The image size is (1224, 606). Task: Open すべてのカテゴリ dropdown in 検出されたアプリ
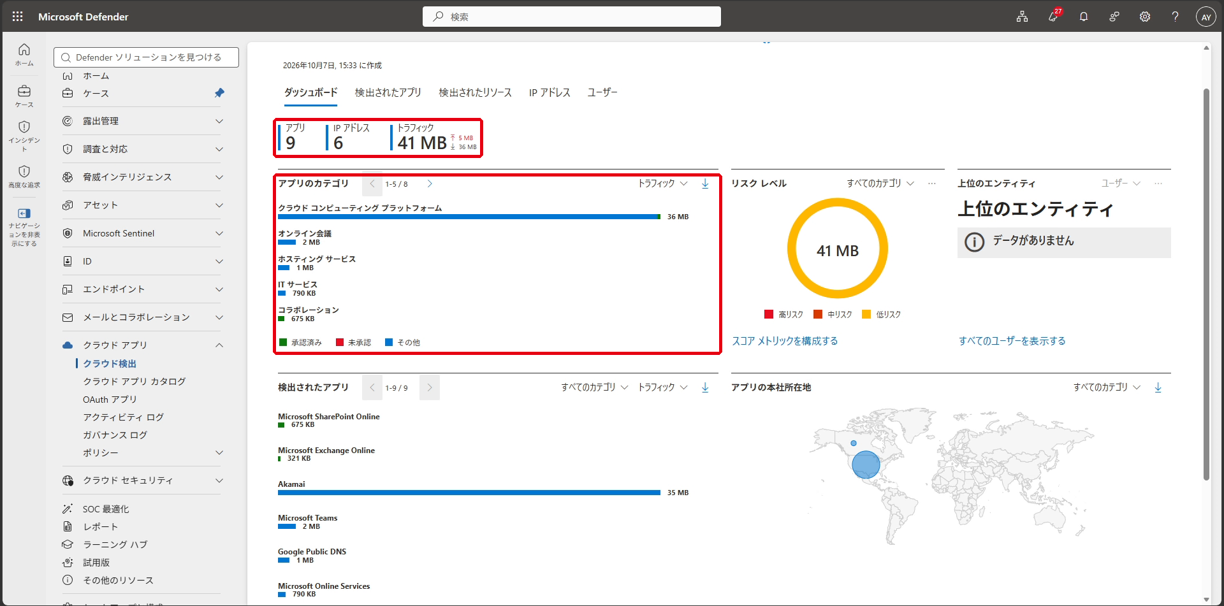click(x=595, y=387)
